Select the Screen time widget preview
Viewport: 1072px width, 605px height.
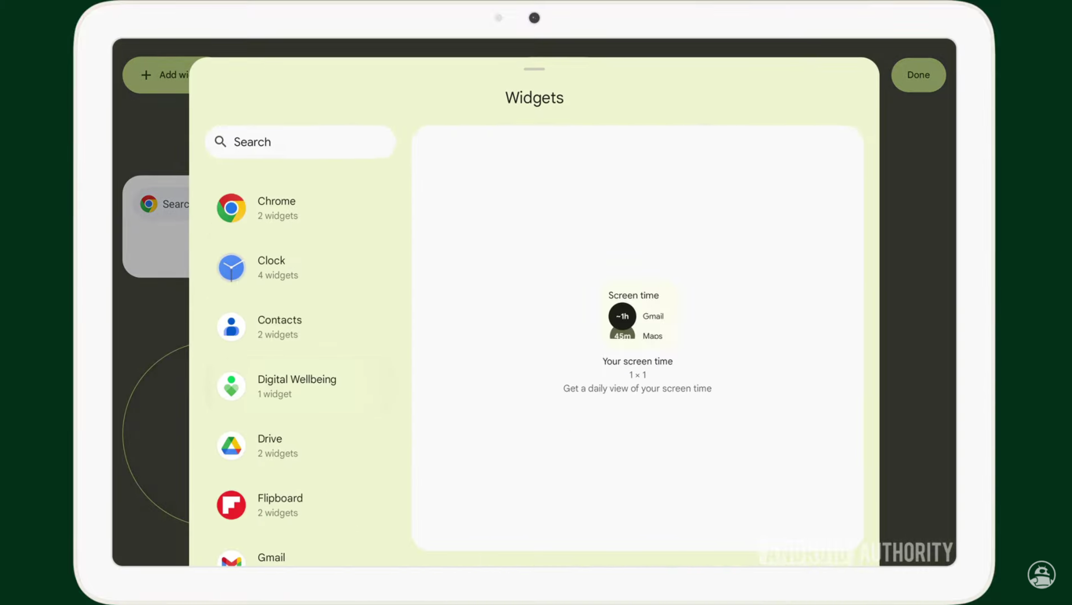(x=637, y=315)
